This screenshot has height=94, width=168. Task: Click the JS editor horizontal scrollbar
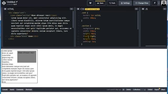pos(156,46)
